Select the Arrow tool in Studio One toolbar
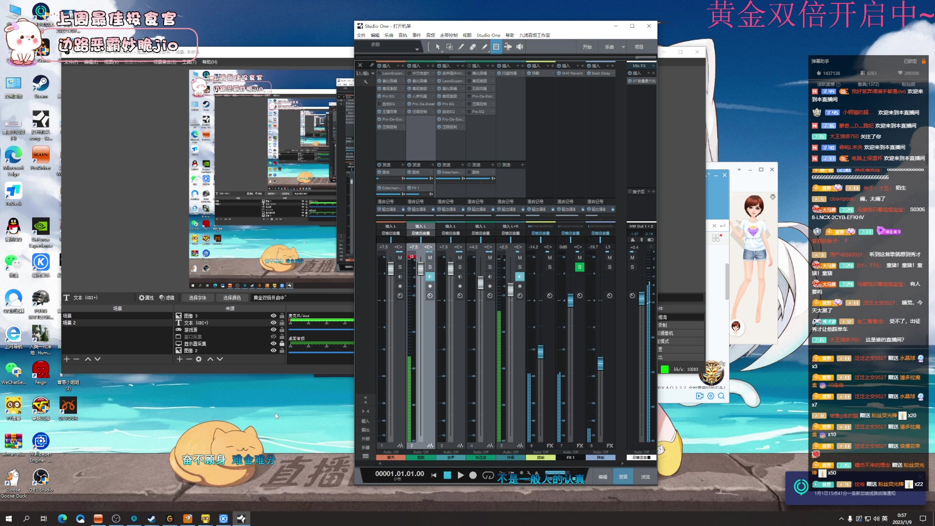 [x=437, y=47]
